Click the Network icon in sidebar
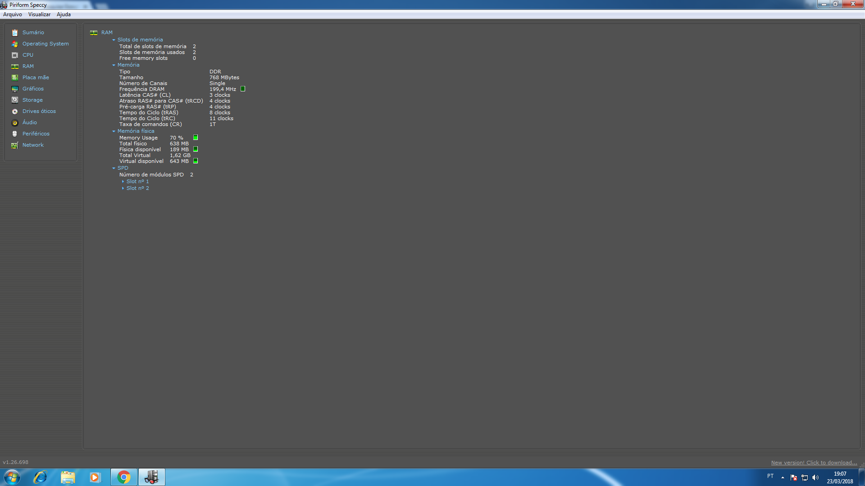 pyautogui.click(x=15, y=145)
